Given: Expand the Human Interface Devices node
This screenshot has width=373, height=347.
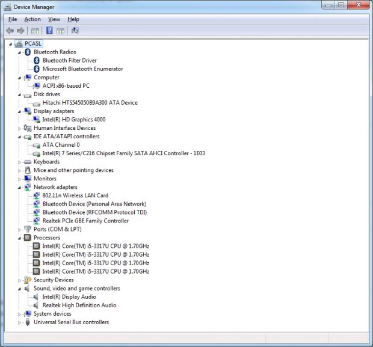Looking at the screenshot, I should click(20, 128).
